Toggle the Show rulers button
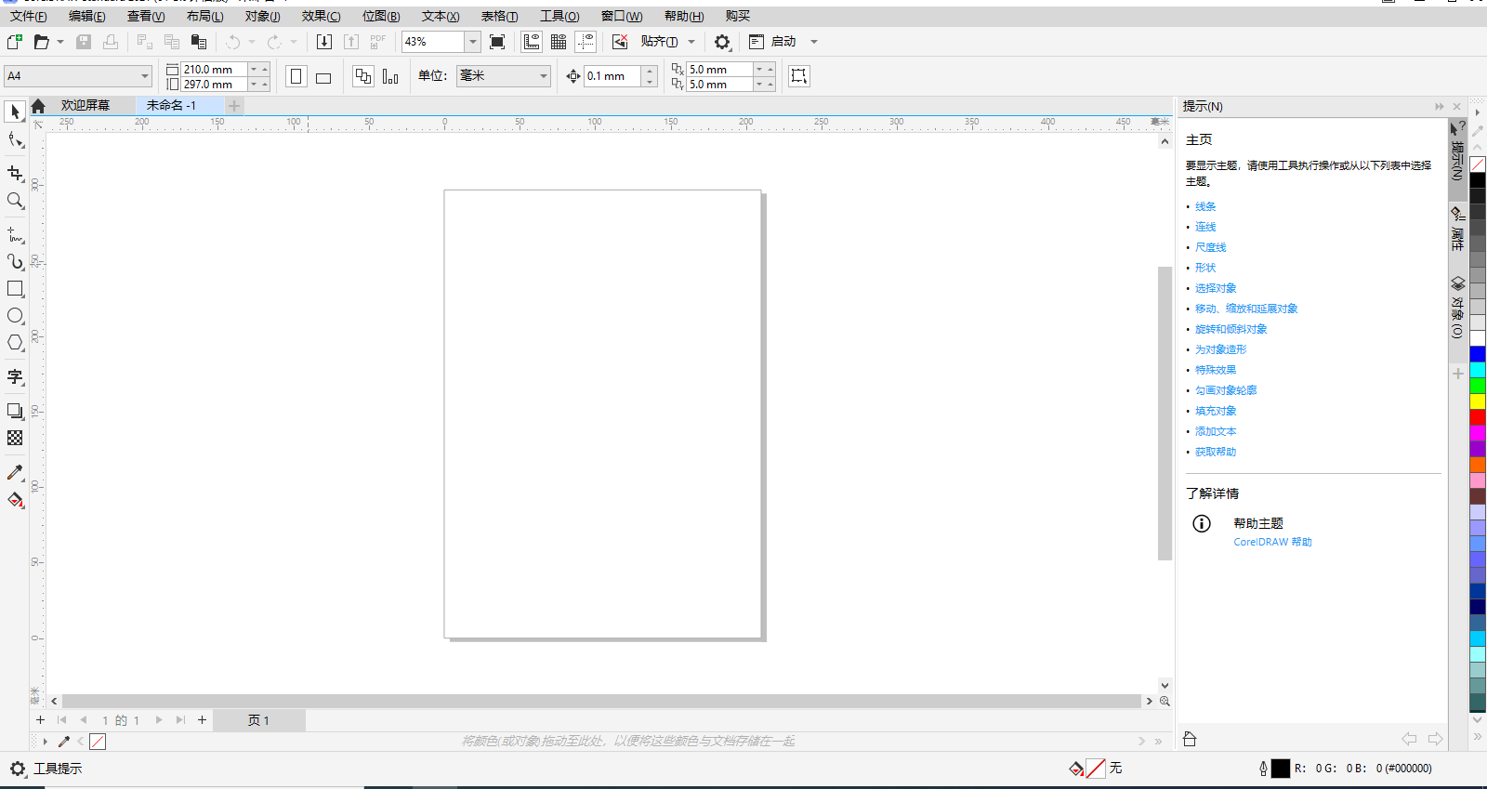This screenshot has width=1487, height=789. pyautogui.click(x=532, y=42)
